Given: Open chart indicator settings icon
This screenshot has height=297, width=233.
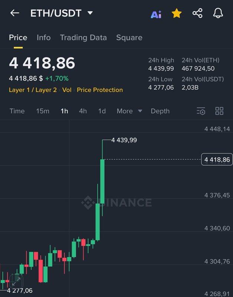Looking at the screenshot, I should pos(201,111).
